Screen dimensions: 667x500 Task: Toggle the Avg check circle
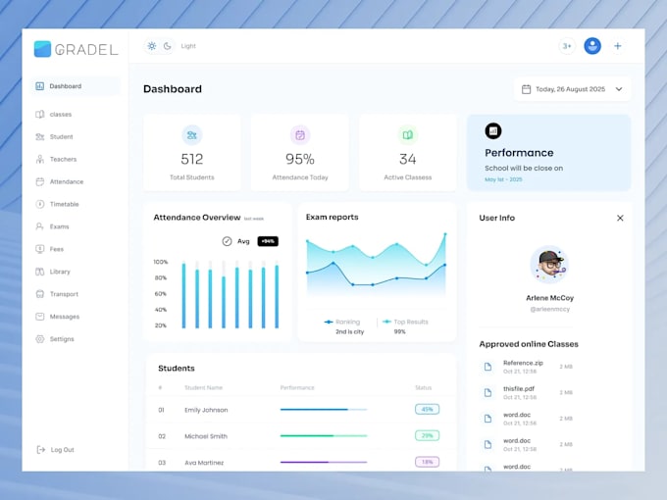click(227, 241)
